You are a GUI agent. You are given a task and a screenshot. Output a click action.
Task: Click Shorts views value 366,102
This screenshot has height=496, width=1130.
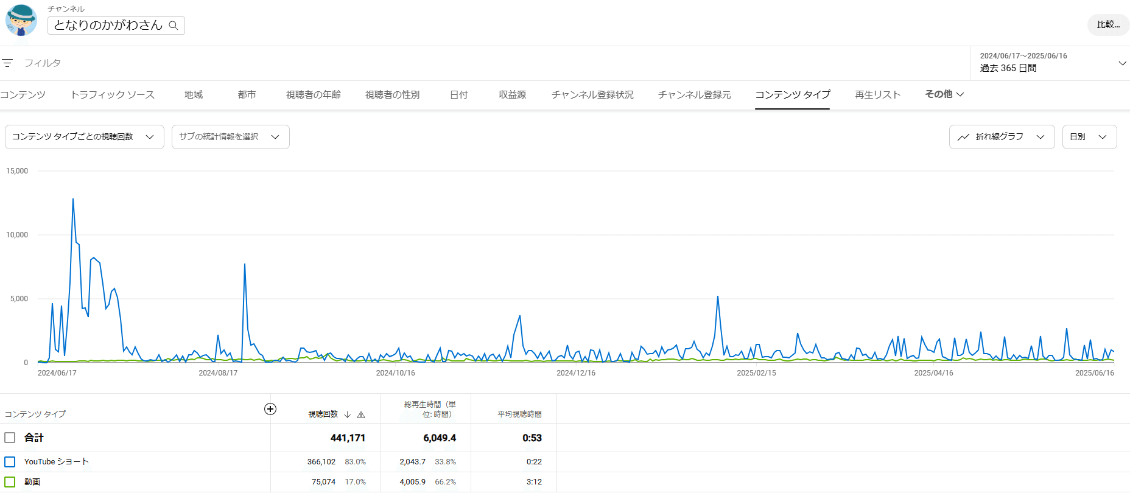click(x=321, y=462)
